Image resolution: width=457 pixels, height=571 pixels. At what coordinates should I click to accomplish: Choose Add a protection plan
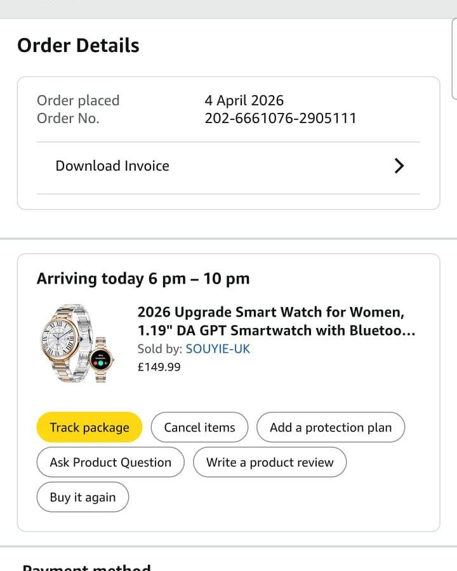[331, 427]
